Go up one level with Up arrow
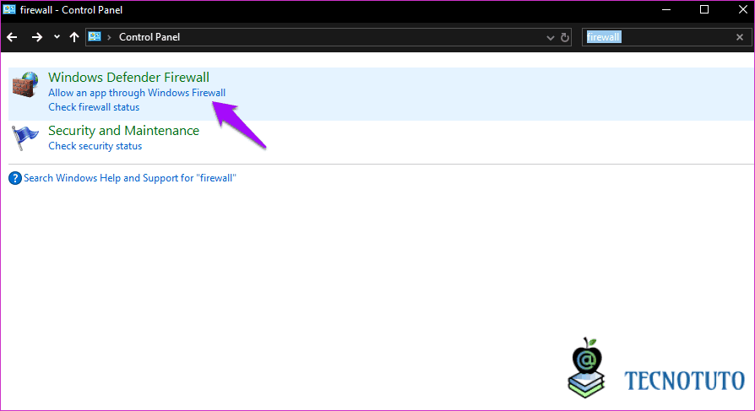755x411 pixels. pyautogui.click(x=74, y=37)
